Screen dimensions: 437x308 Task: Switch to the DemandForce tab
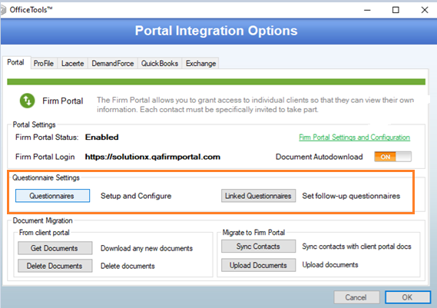(113, 64)
